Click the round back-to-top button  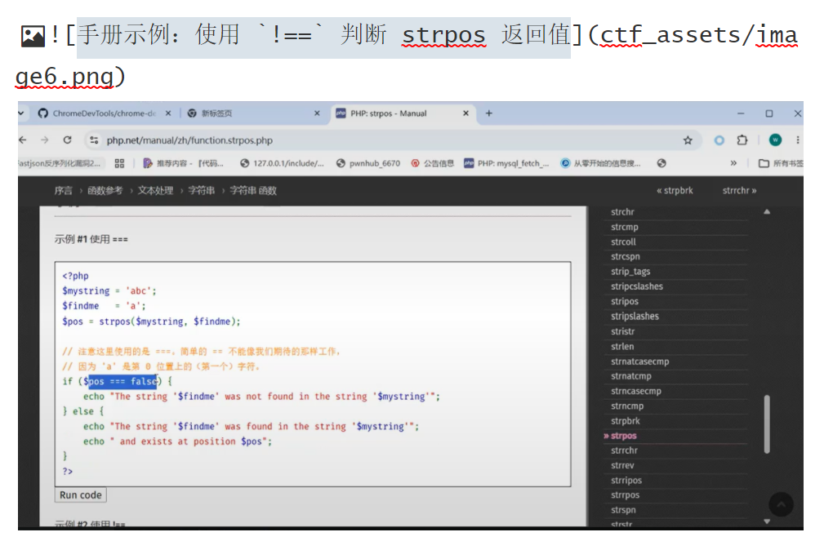(x=781, y=505)
